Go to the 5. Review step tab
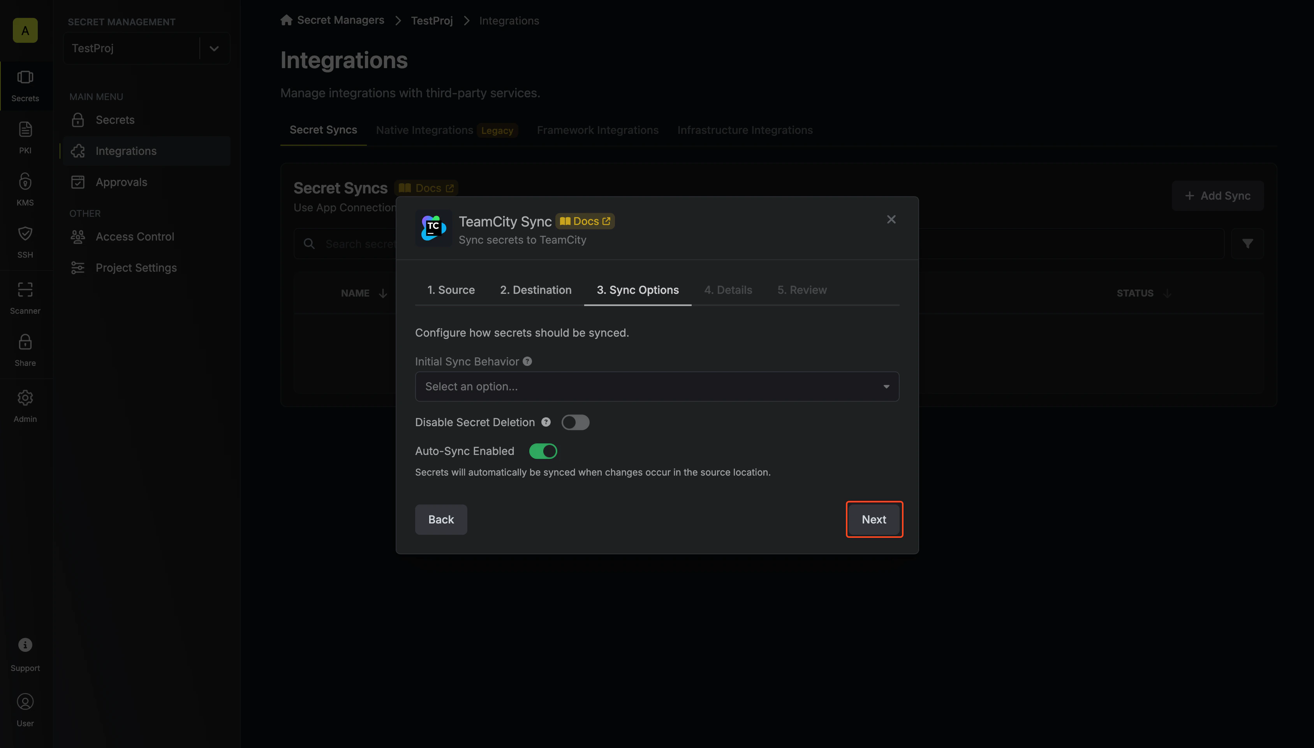The height and width of the screenshot is (748, 1314). tap(802, 290)
